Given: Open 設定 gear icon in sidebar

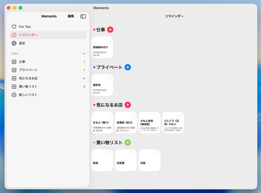Looking at the screenshot, I should (14, 43).
